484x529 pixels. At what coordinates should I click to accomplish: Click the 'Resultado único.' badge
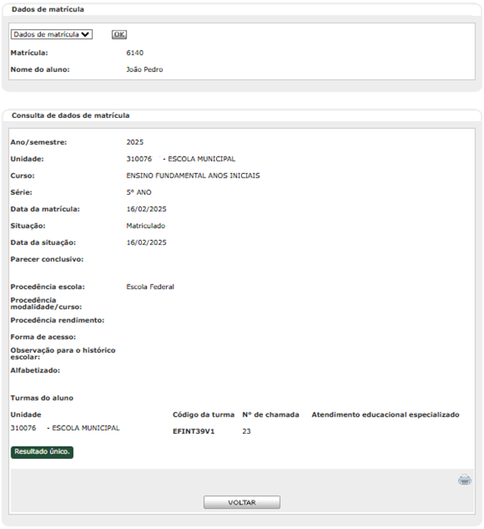pos(42,451)
